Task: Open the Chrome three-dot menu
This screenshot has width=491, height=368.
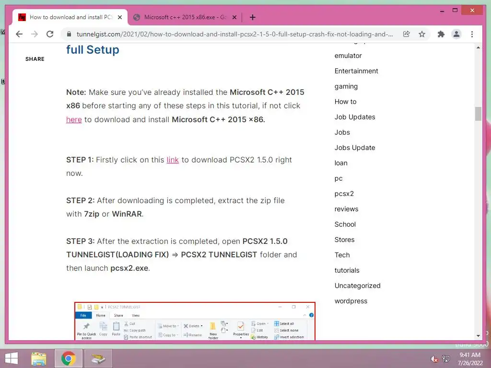Action: pyautogui.click(x=472, y=34)
